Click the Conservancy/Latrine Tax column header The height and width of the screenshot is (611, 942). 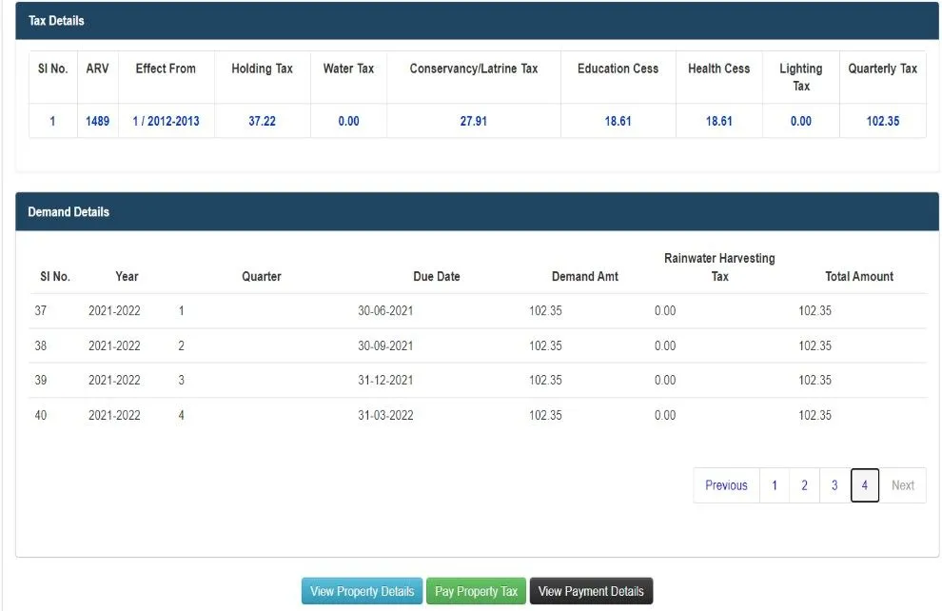point(473,69)
